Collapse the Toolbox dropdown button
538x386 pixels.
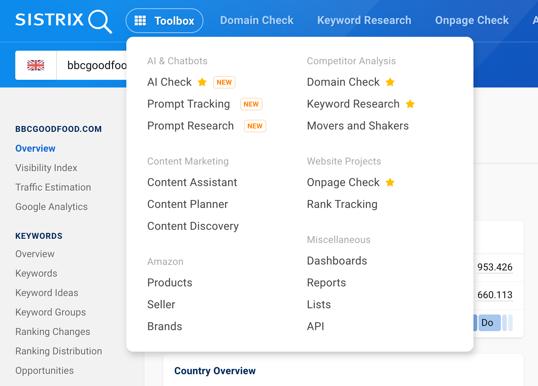(165, 21)
